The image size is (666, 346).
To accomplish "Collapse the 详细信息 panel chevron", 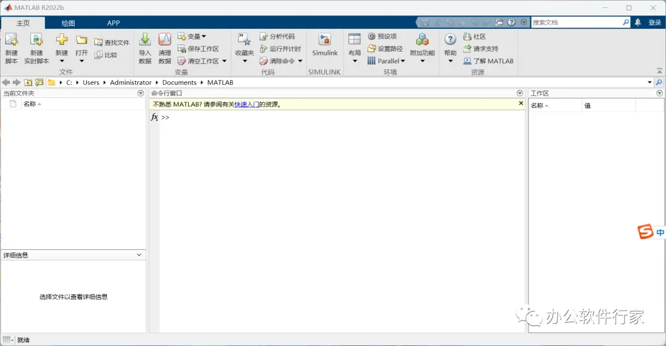I will click(x=139, y=255).
